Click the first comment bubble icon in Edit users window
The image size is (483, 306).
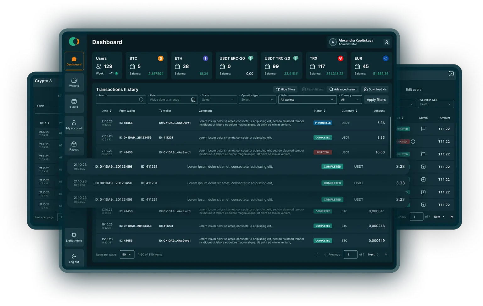423,129
